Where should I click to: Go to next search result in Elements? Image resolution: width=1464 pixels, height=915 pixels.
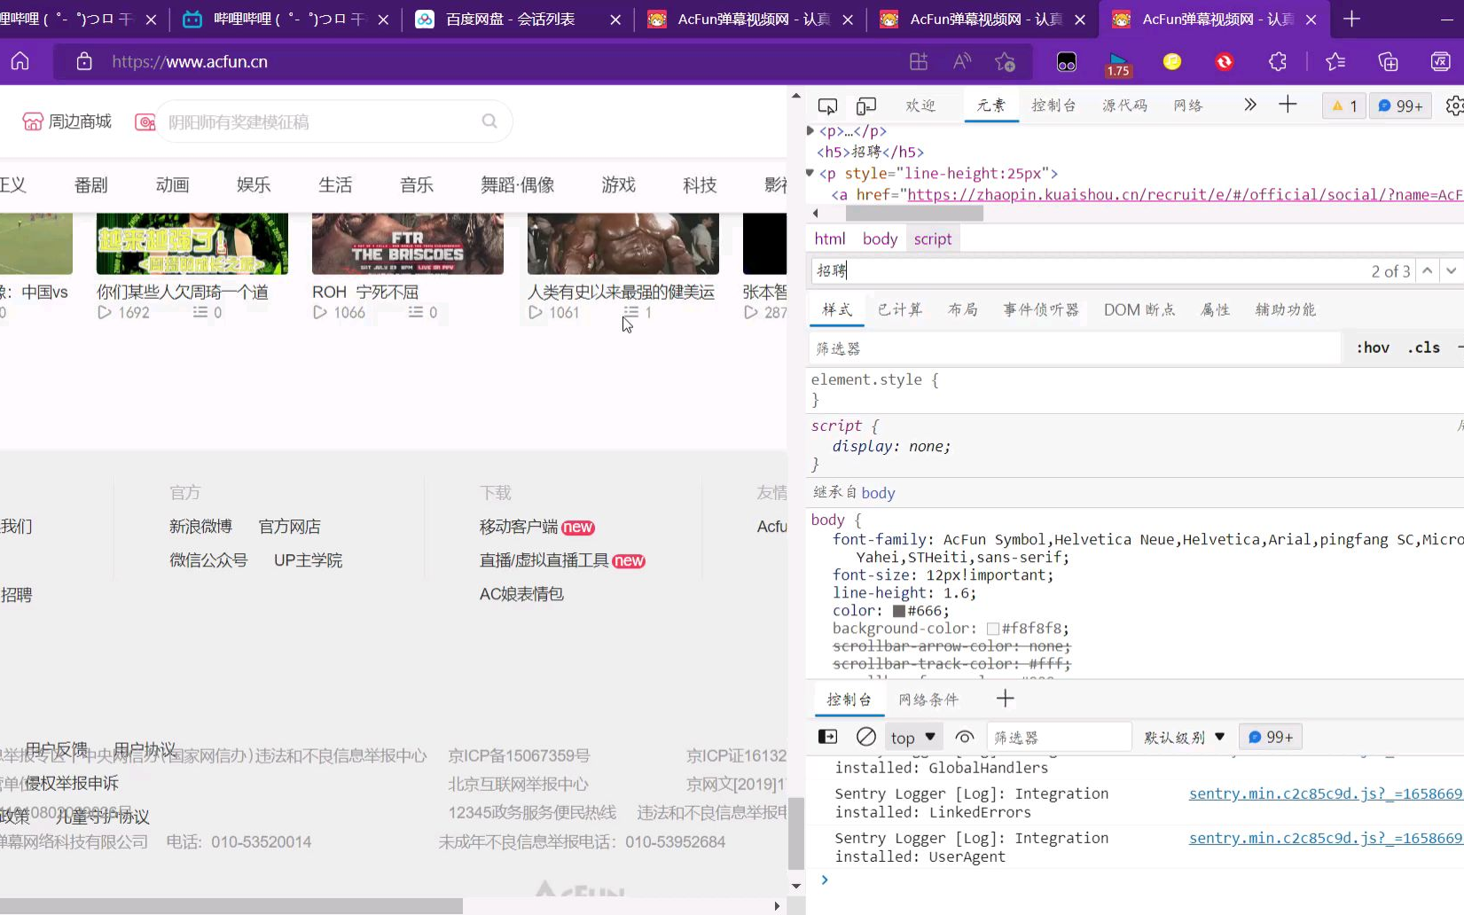pyautogui.click(x=1451, y=270)
